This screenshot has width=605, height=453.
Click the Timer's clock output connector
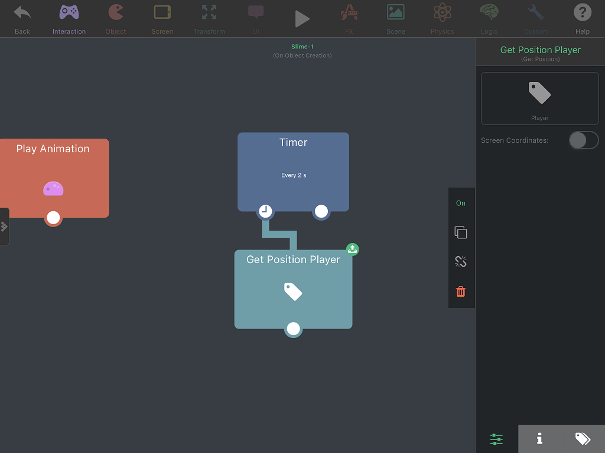265,211
